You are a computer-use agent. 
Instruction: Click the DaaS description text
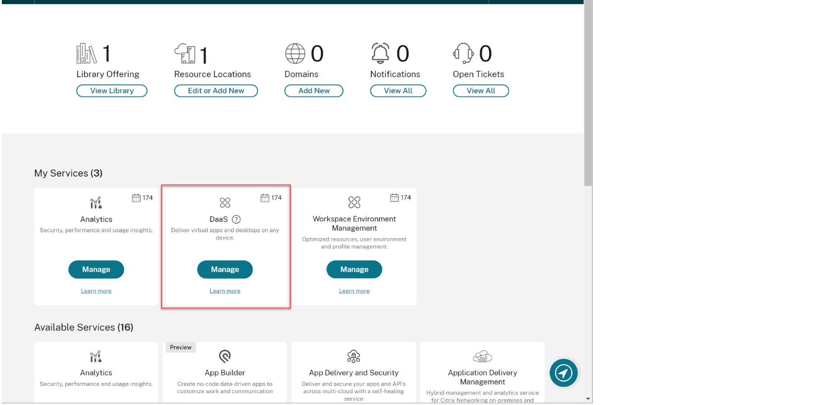point(225,234)
